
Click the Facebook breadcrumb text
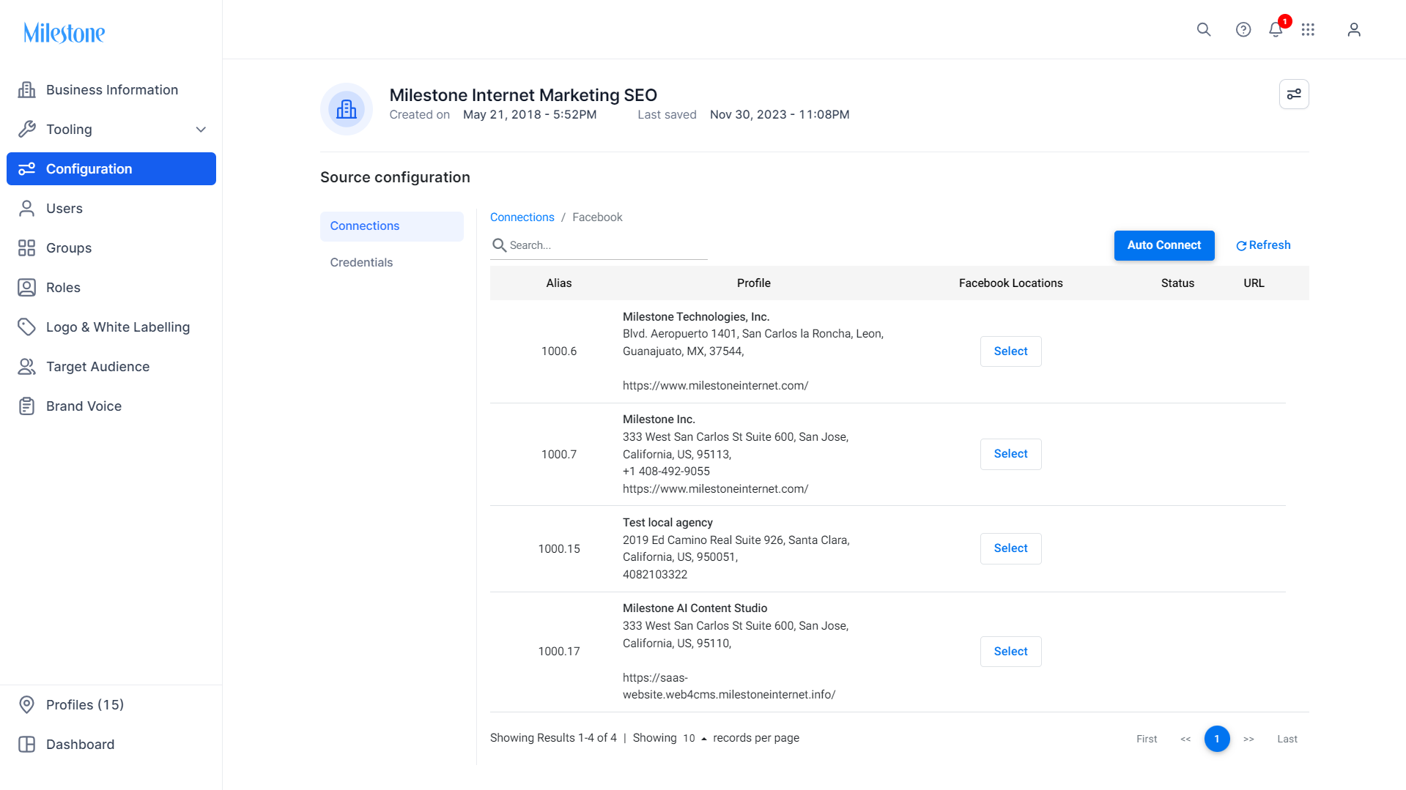[597, 217]
